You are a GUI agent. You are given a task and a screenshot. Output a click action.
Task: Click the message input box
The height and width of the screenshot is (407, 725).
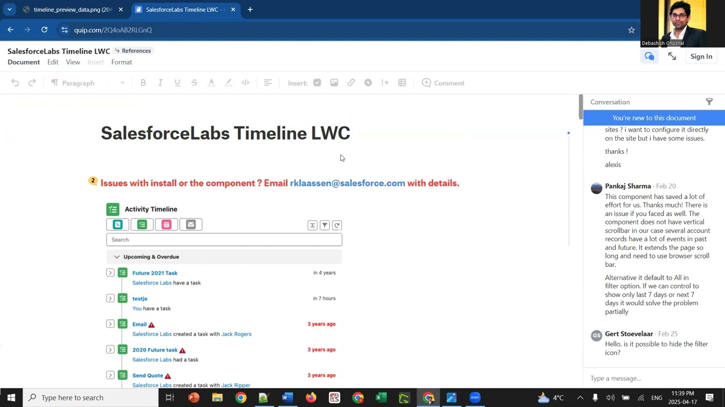click(x=654, y=378)
